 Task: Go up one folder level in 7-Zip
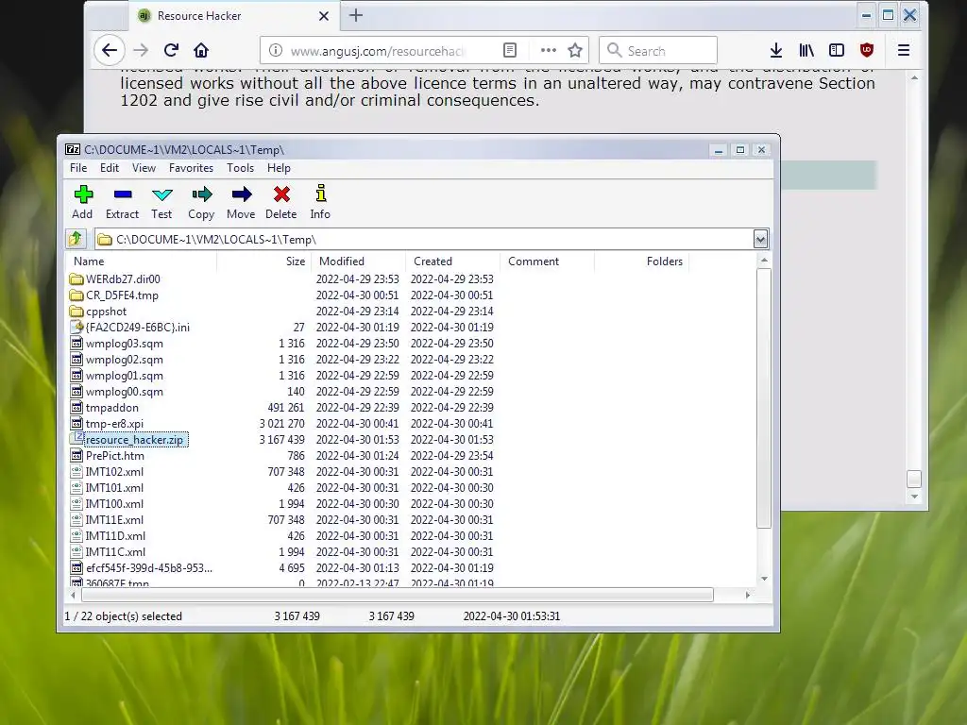[x=76, y=239]
